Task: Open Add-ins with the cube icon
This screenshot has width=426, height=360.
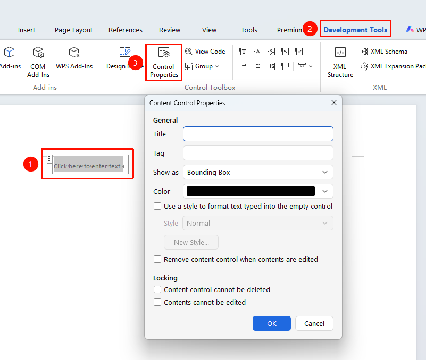Action: pyautogui.click(x=10, y=58)
